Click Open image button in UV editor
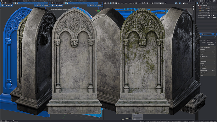 [x=162, y=3]
